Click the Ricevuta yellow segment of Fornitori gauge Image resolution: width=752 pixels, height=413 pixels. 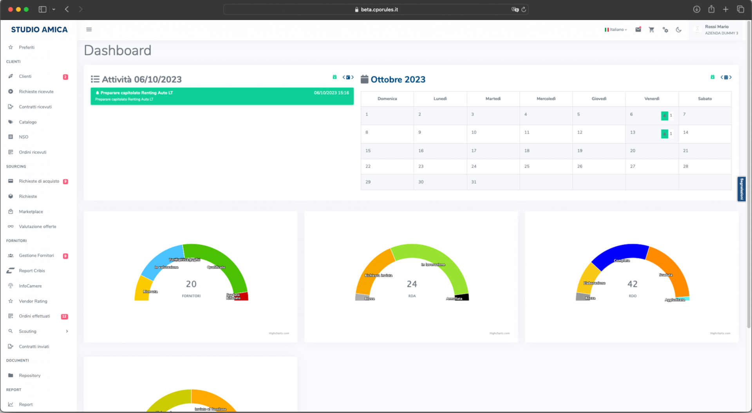tap(143, 289)
